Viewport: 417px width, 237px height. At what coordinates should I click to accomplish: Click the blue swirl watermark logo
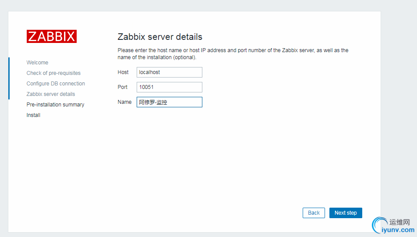378,225
